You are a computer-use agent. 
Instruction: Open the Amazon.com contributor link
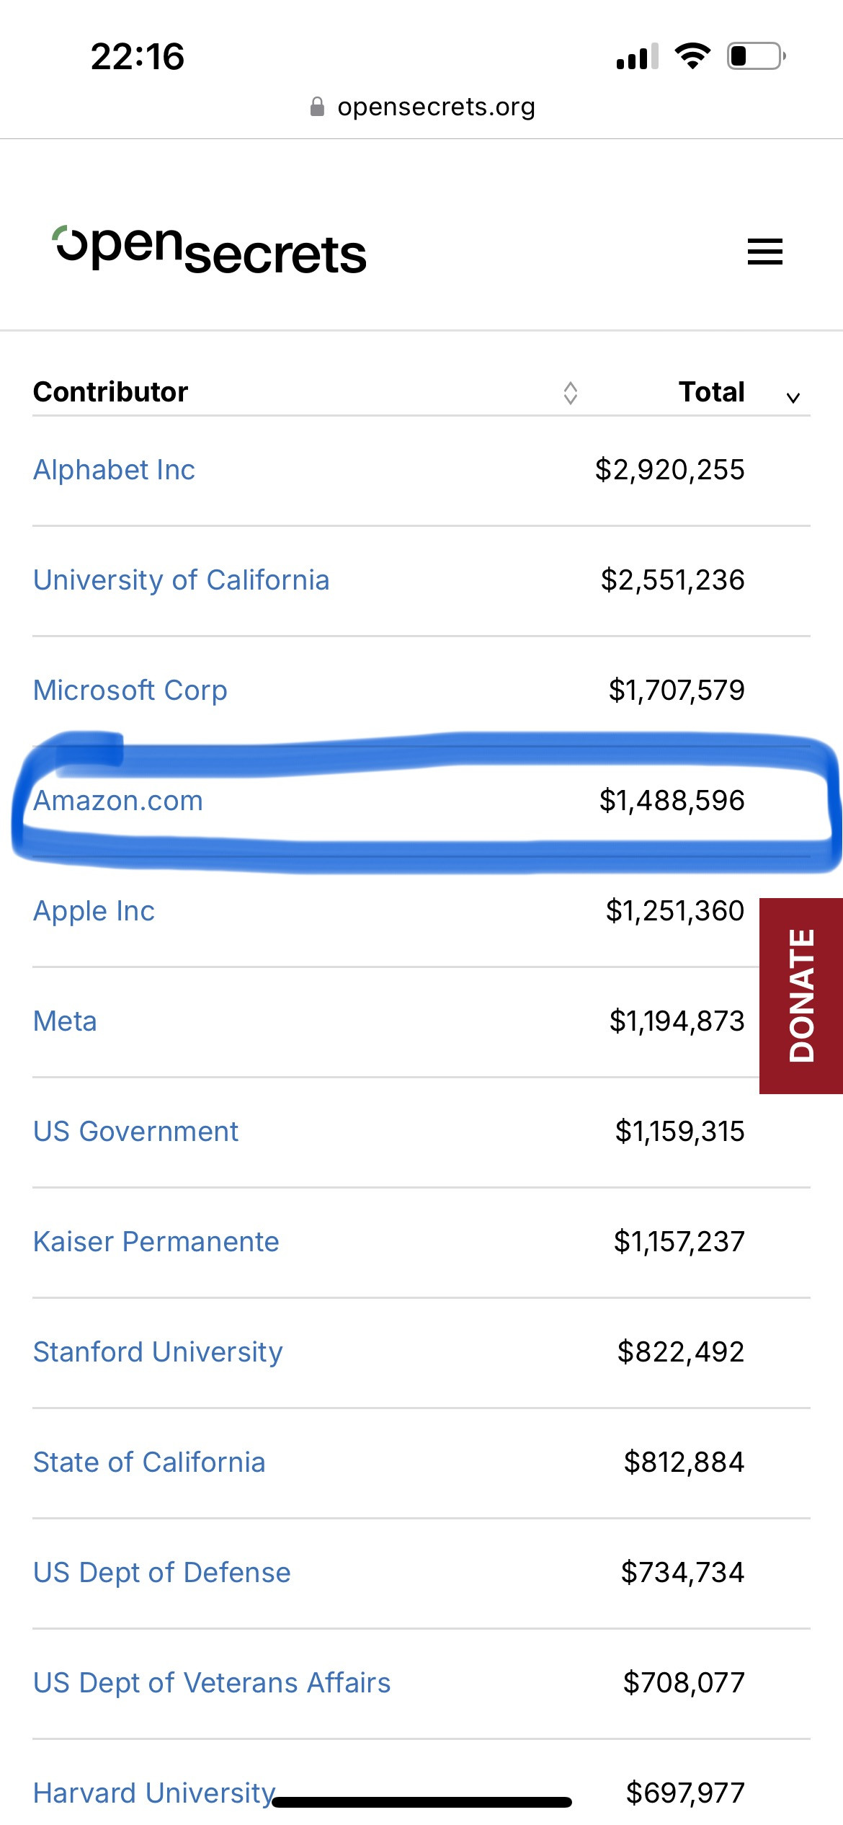point(118,801)
